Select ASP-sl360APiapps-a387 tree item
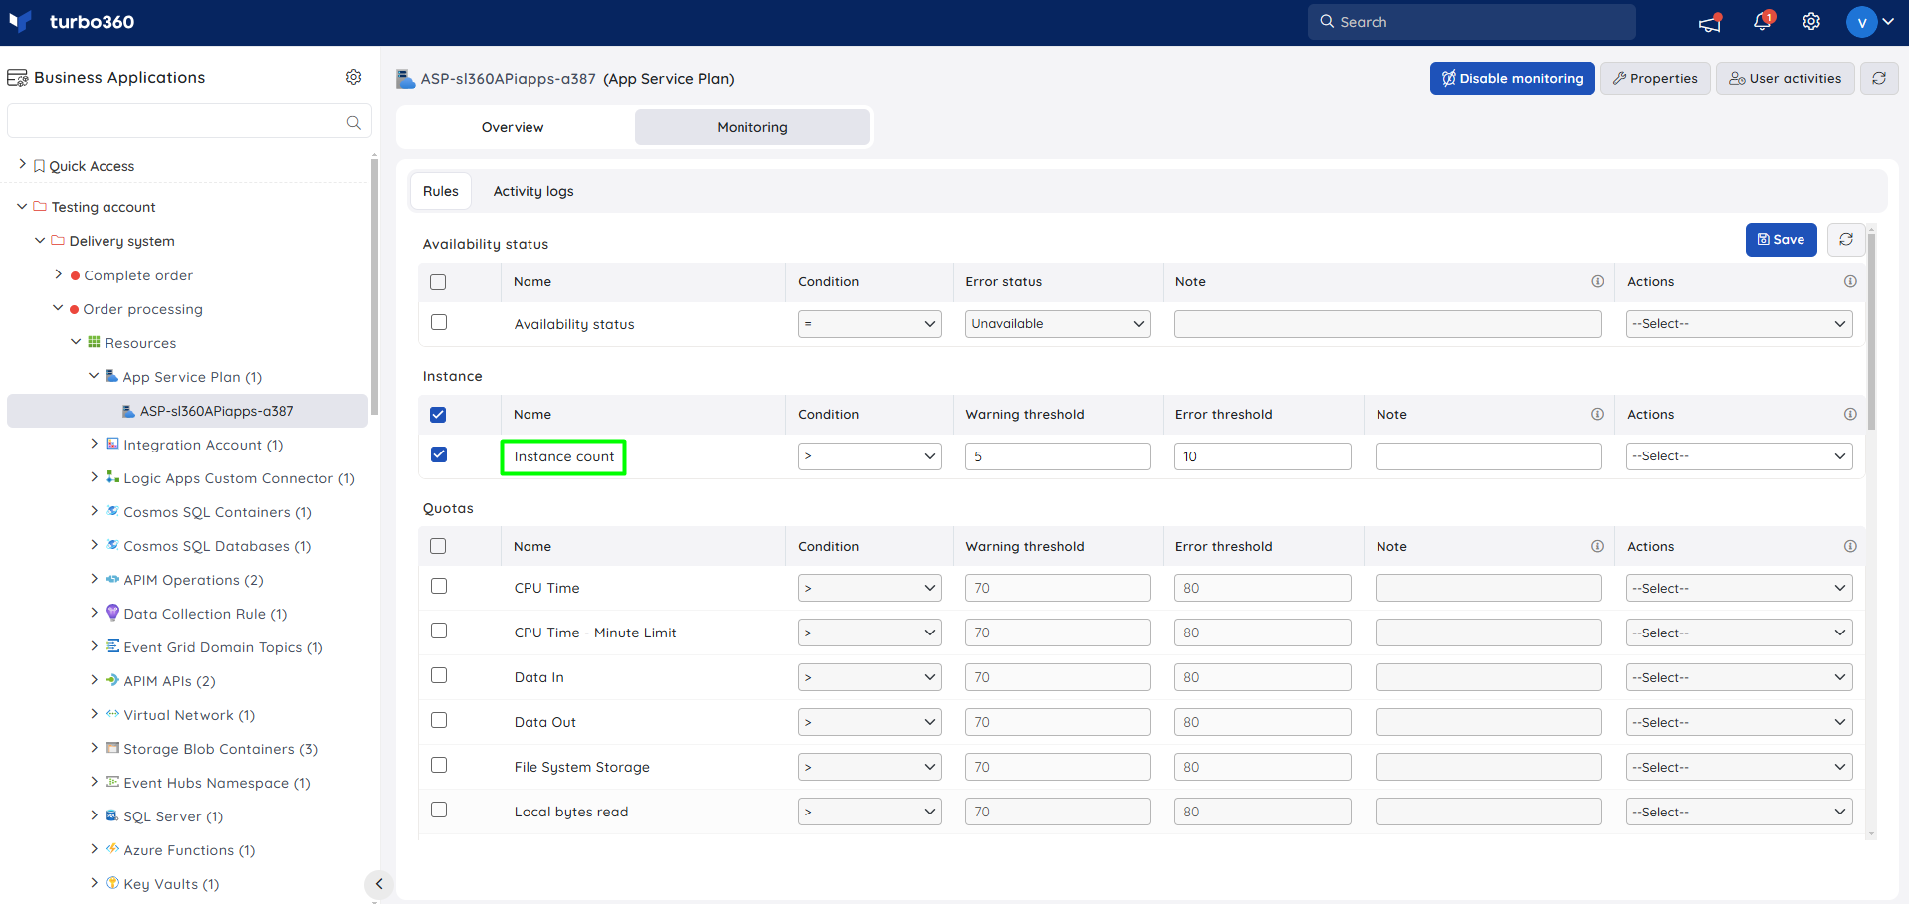1909x904 pixels. coord(188,411)
